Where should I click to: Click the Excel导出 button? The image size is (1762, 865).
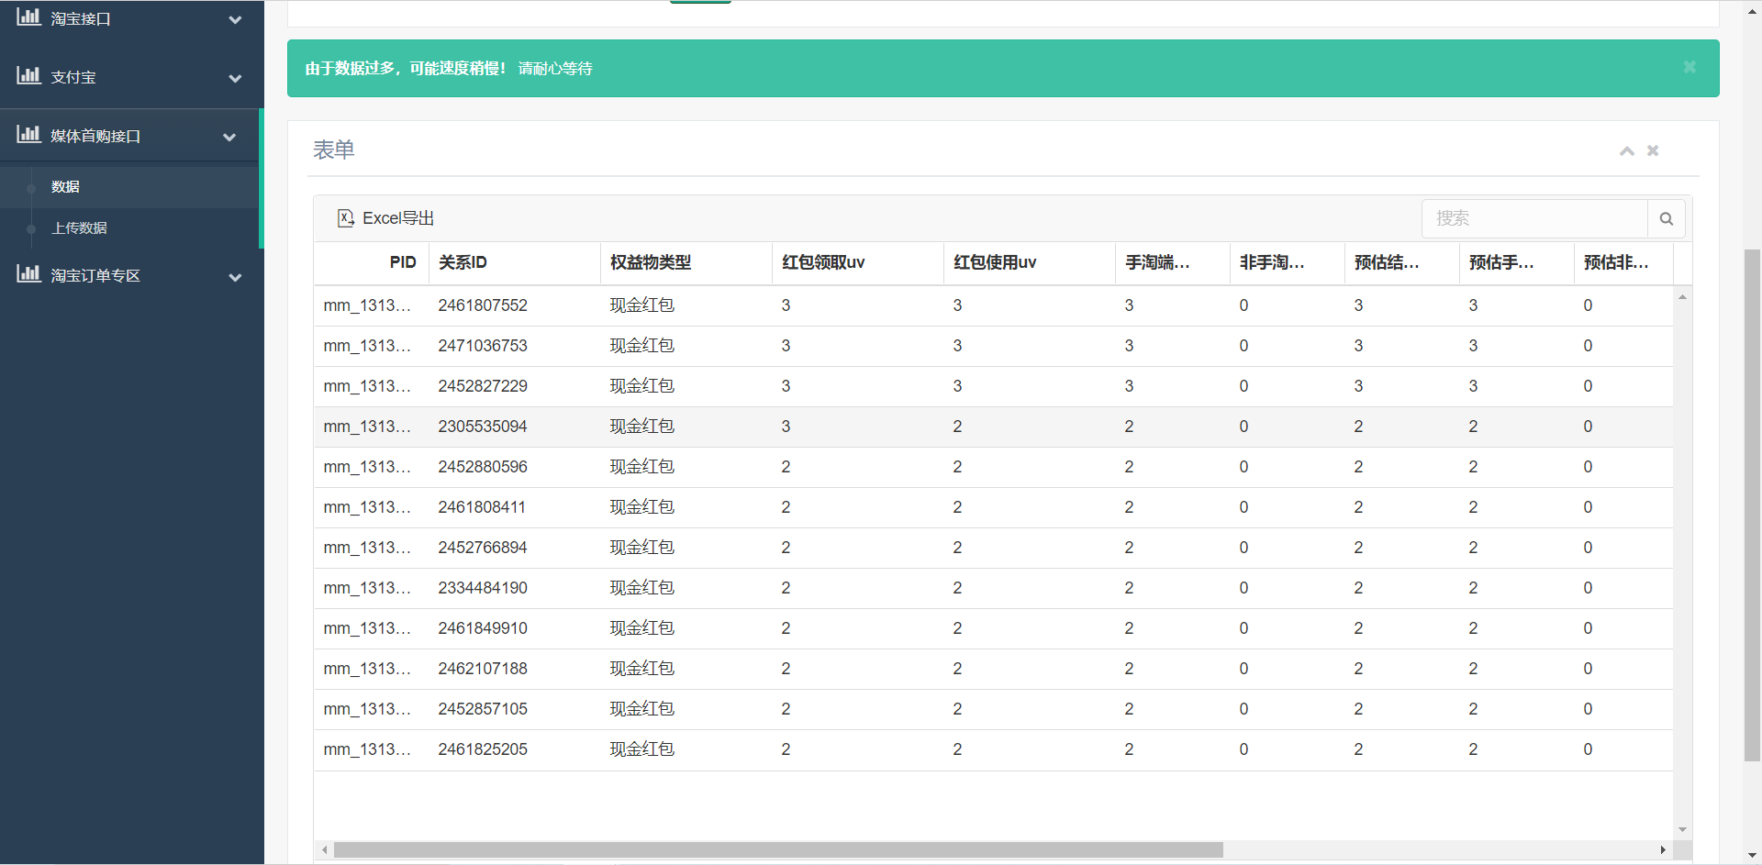click(385, 218)
